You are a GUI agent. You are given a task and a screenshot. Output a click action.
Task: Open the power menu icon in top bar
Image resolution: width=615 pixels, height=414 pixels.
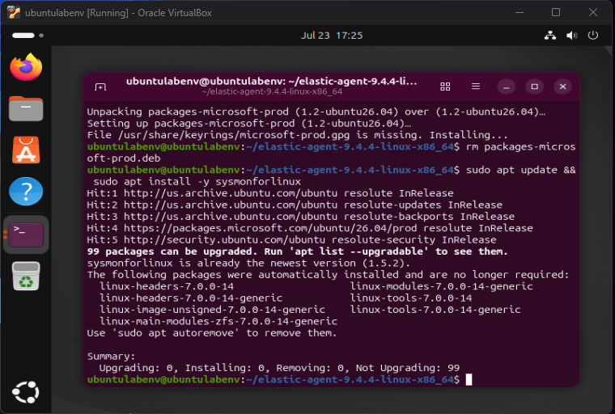click(x=593, y=36)
